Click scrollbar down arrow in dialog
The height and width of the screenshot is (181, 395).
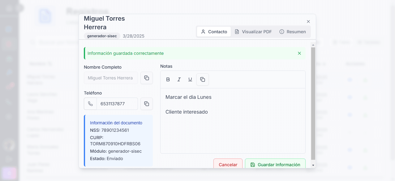(x=313, y=165)
